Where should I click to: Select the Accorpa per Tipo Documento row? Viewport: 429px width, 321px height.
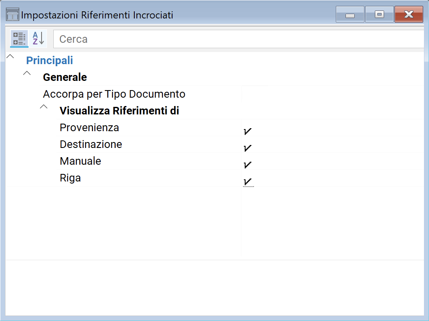pos(231,94)
